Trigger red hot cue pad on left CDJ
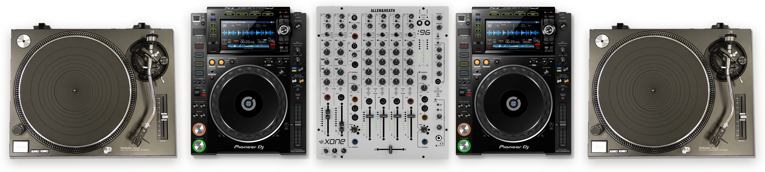This screenshot has width=765, height=172. pos(199,46)
